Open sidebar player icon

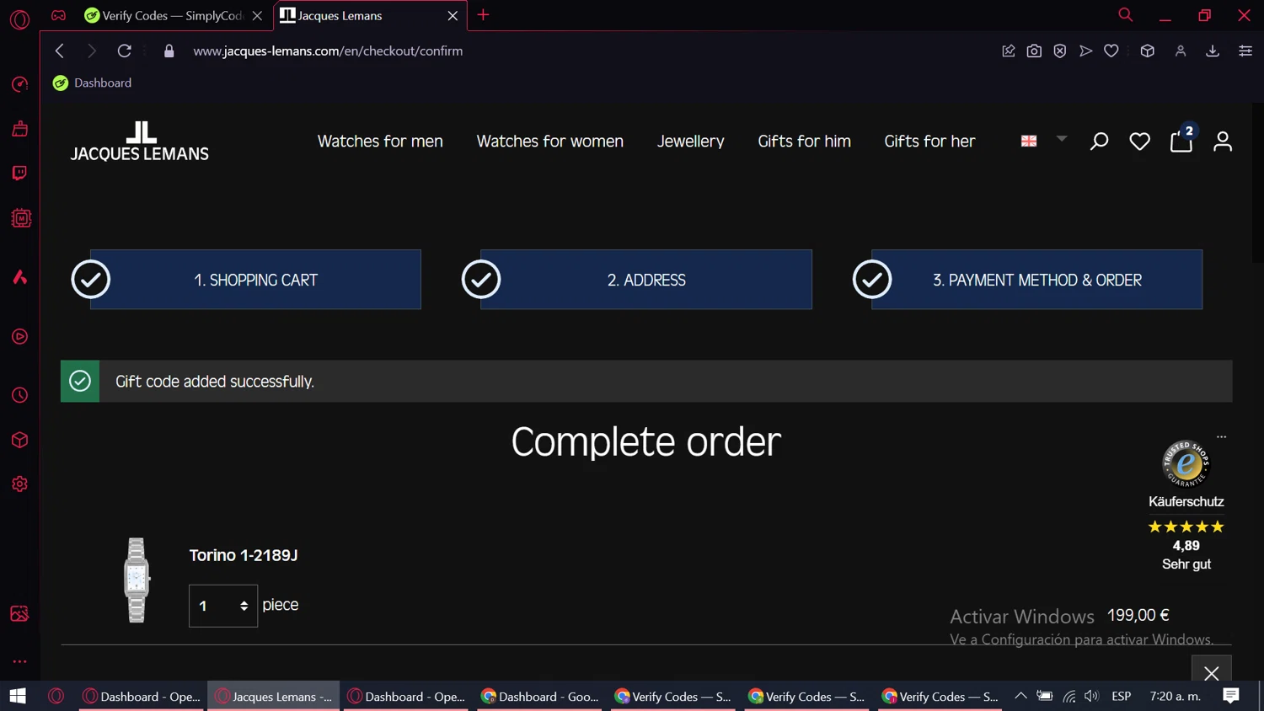coord(19,337)
